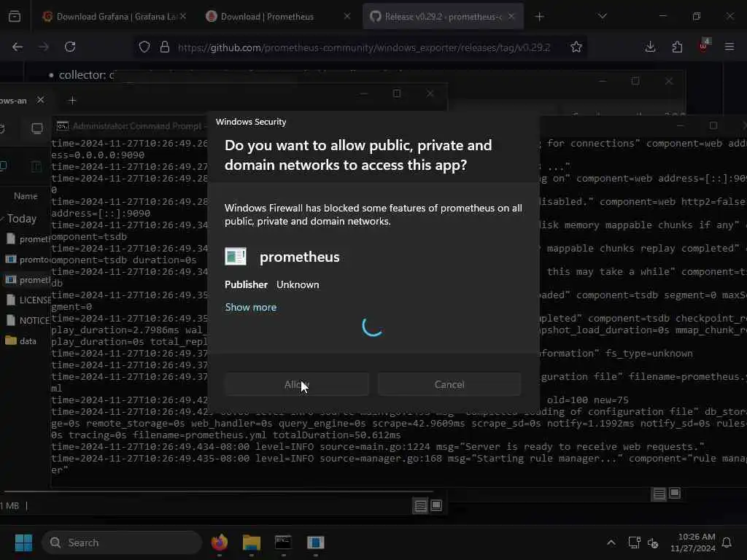The width and height of the screenshot is (747, 560).
Task: Click Allow in Windows Security dialog
Action: [x=297, y=384]
